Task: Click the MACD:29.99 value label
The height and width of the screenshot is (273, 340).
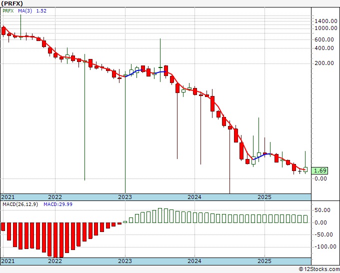Action: click(x=58, y=204)
